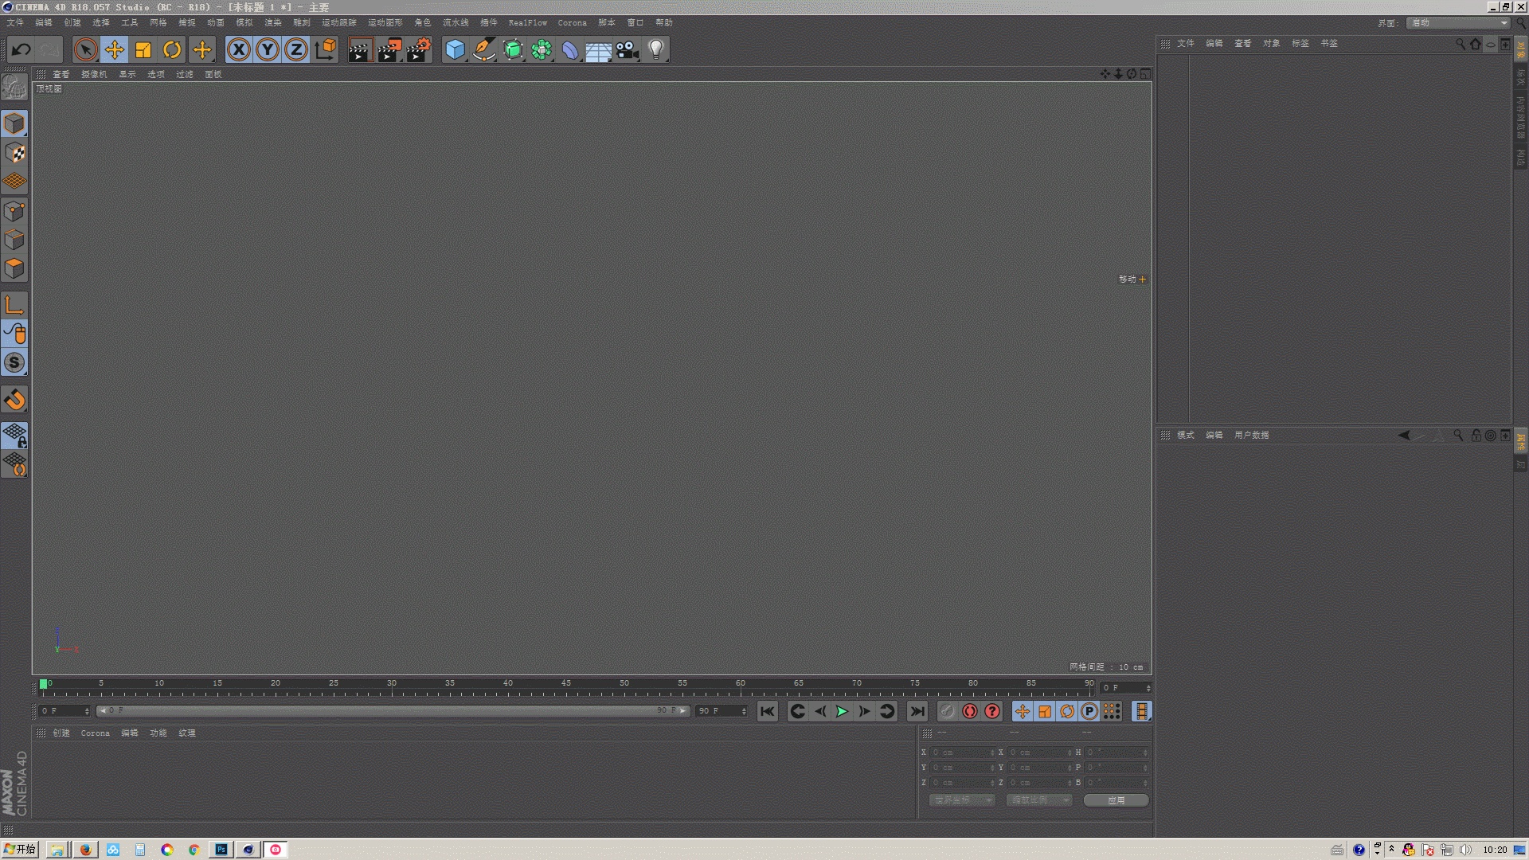Viewport: 1529px width, 860px height.
Task: Open the 缩放比例 size mode dropdown
Action: pos(1038,800)
